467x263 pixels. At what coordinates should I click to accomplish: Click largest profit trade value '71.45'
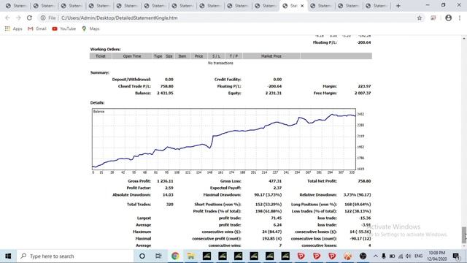click(277, 218)
